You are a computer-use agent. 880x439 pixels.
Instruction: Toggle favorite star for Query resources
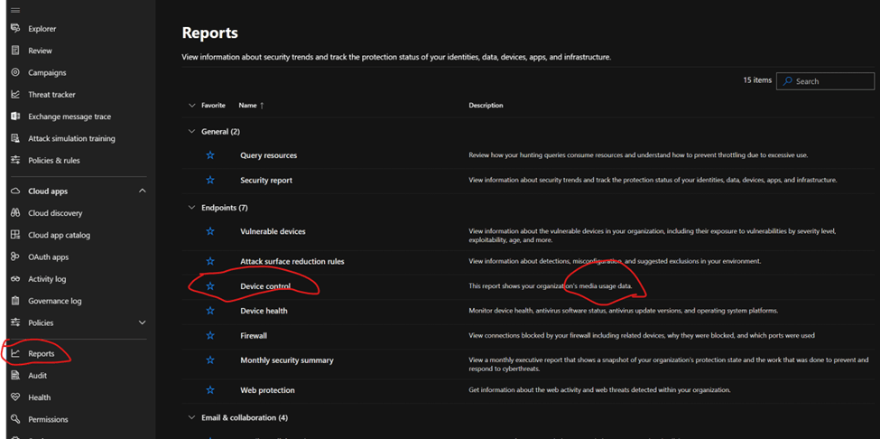(x=210, y=155)
